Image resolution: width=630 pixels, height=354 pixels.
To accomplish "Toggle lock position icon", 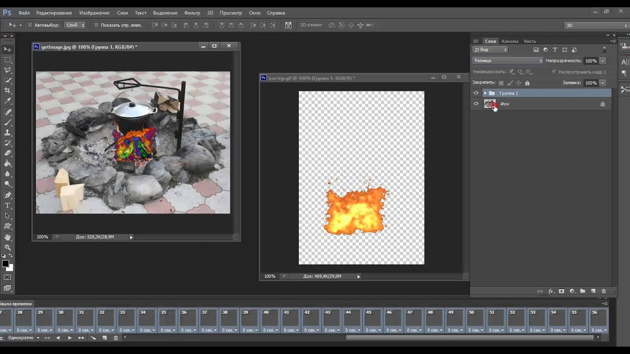I will [518, 83].
